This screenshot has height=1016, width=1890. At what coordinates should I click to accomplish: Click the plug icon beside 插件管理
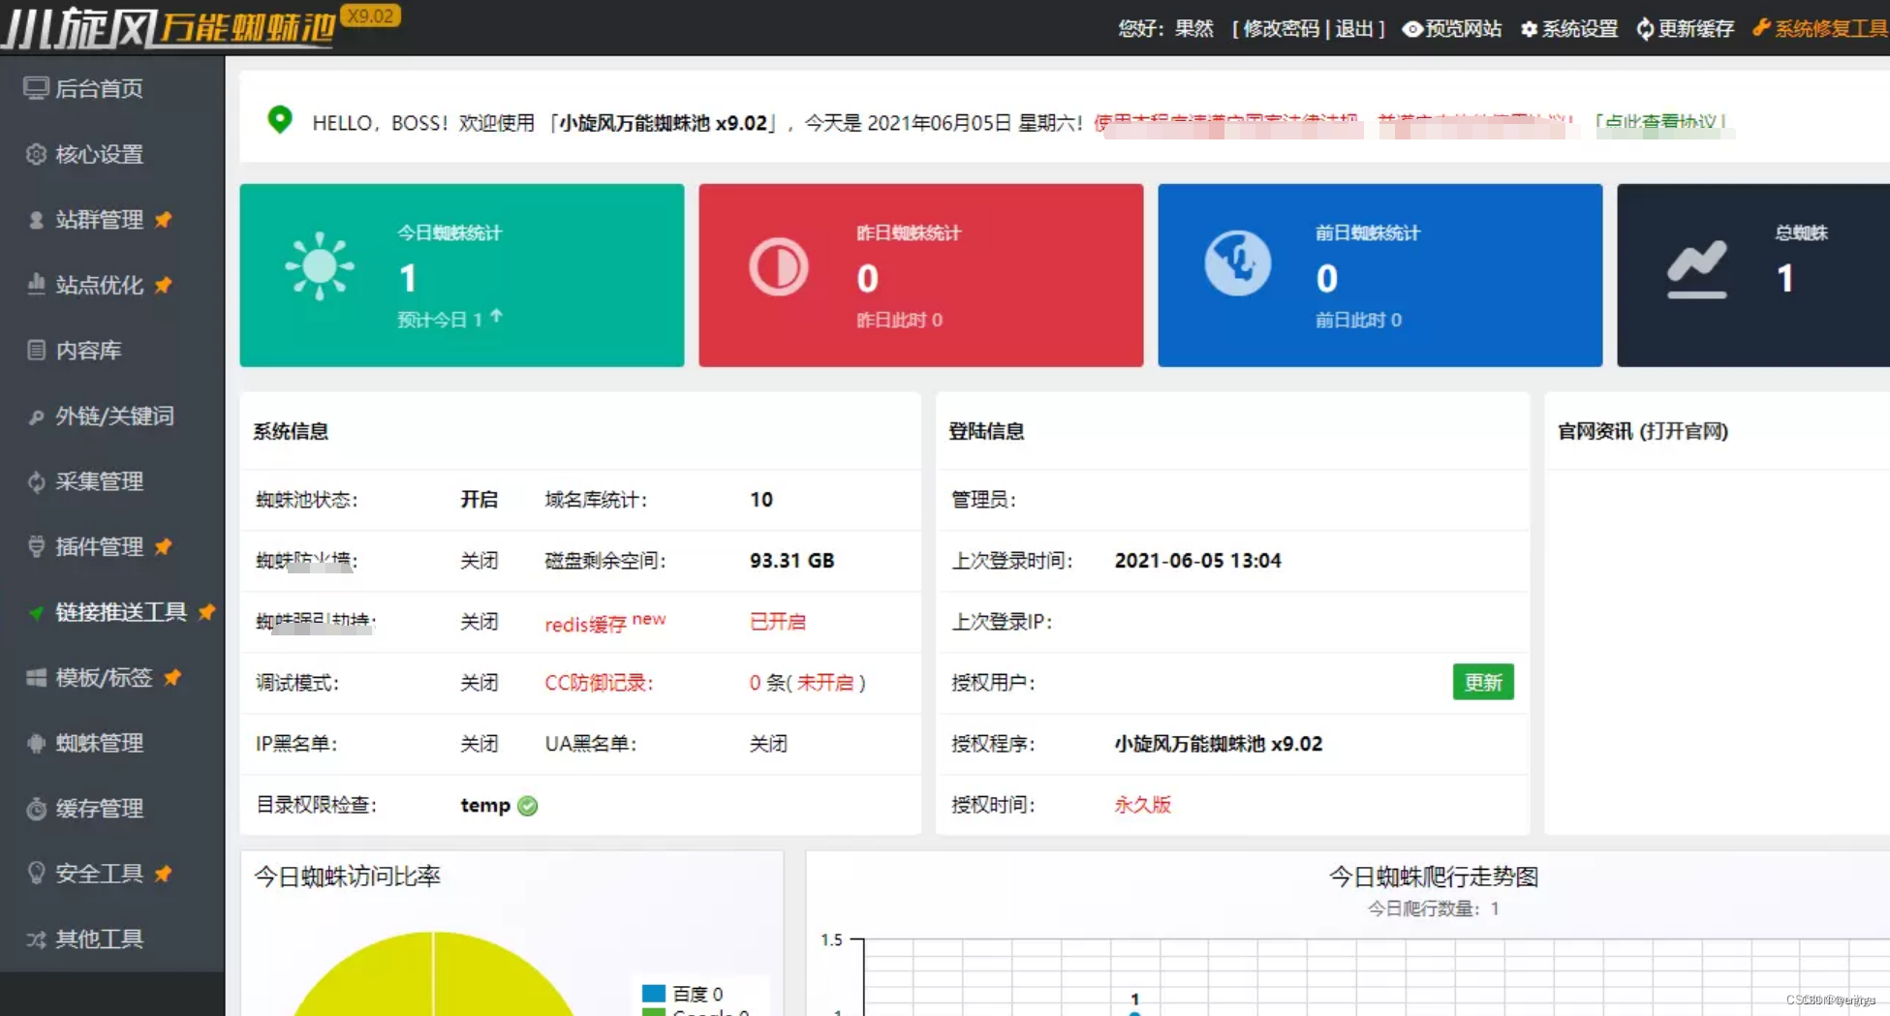click(x=36, y=546)
